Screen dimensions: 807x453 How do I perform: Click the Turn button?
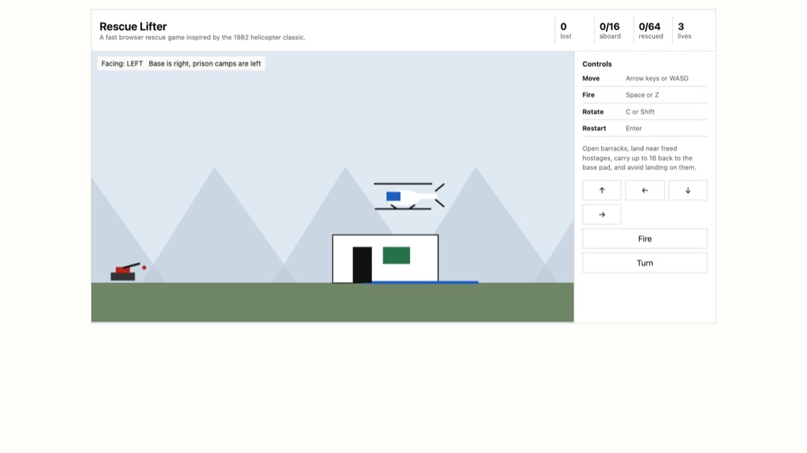click(645, 263)
